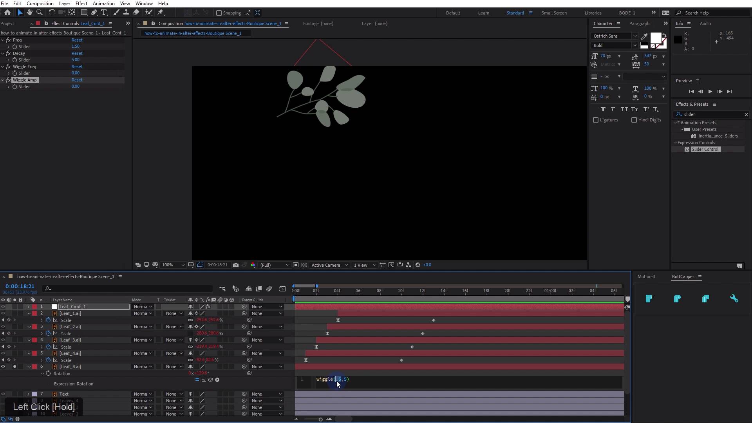Image resolution: width=752 pixels, height=423 pixels.
Task: Click timeline zoom slider handle
Action: click(320, 419)
